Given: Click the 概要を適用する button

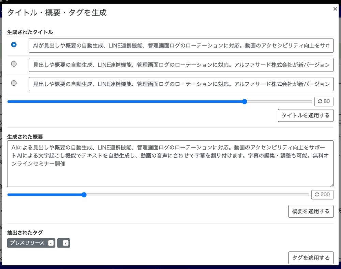Looking at the screenshot, I should (x=311, y=211).
